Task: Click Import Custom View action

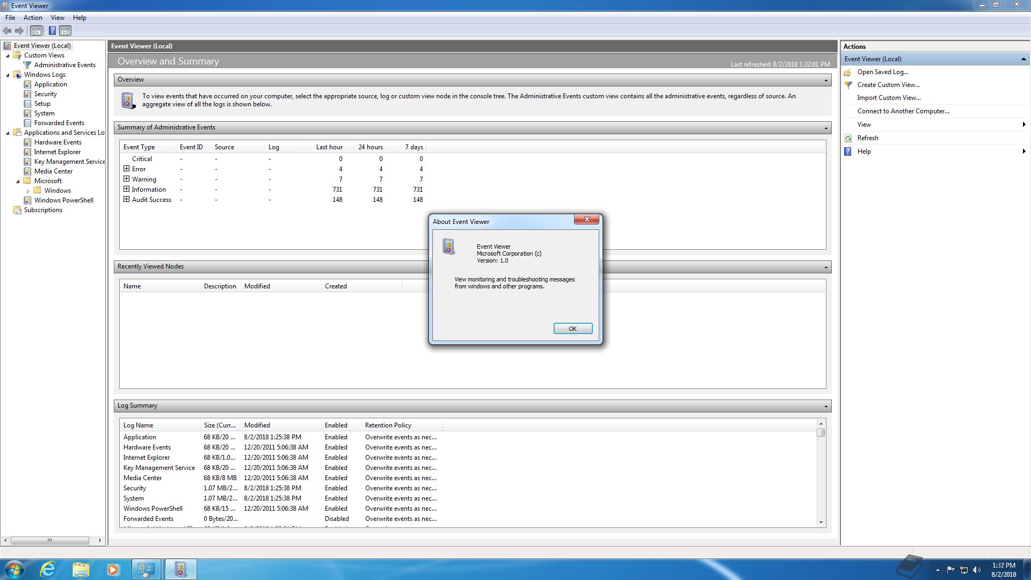Action: pos(889,98)
